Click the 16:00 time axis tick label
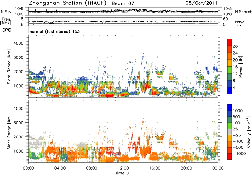 [x=155, y=168]
